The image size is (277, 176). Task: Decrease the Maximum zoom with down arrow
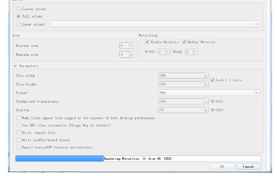131,56
